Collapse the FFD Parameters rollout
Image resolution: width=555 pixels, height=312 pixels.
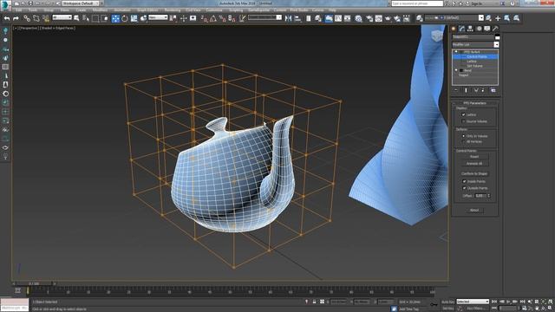tap(474, 103)
